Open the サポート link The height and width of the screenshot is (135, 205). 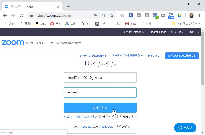point(194,32)
